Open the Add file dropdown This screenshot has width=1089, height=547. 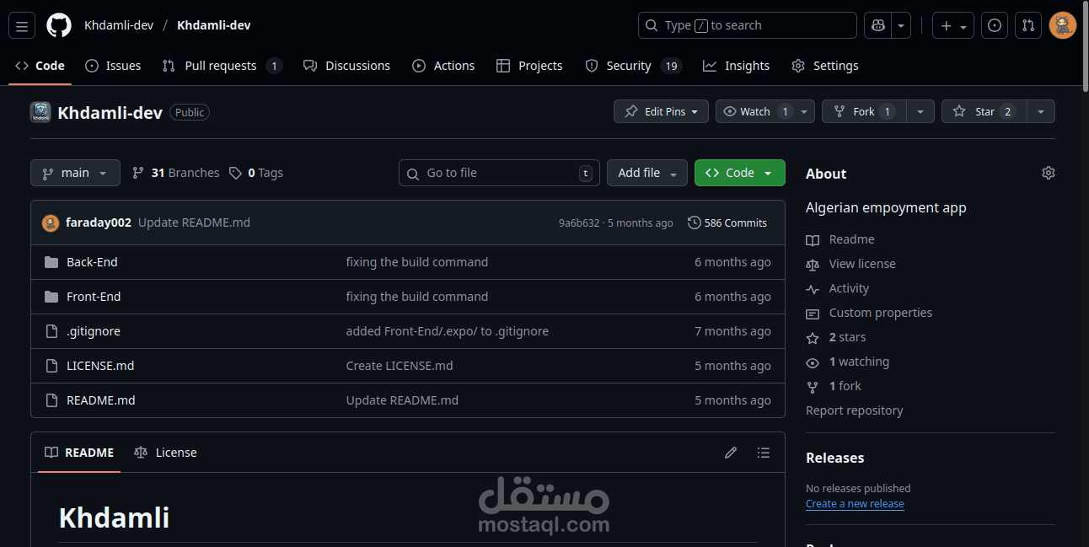click(647, 173)
